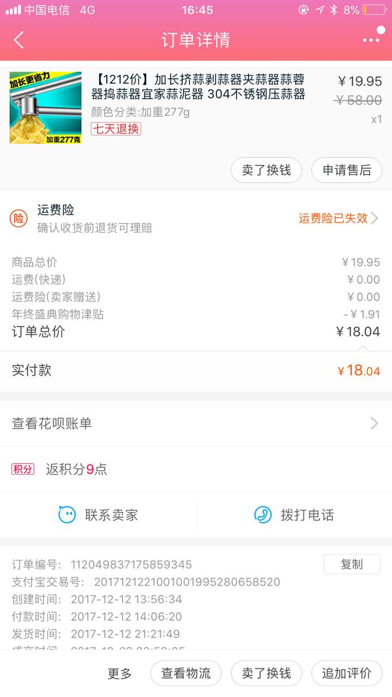392x697 pixels.
Task: Open the 更多 menu at bottom
Action: 120,674
